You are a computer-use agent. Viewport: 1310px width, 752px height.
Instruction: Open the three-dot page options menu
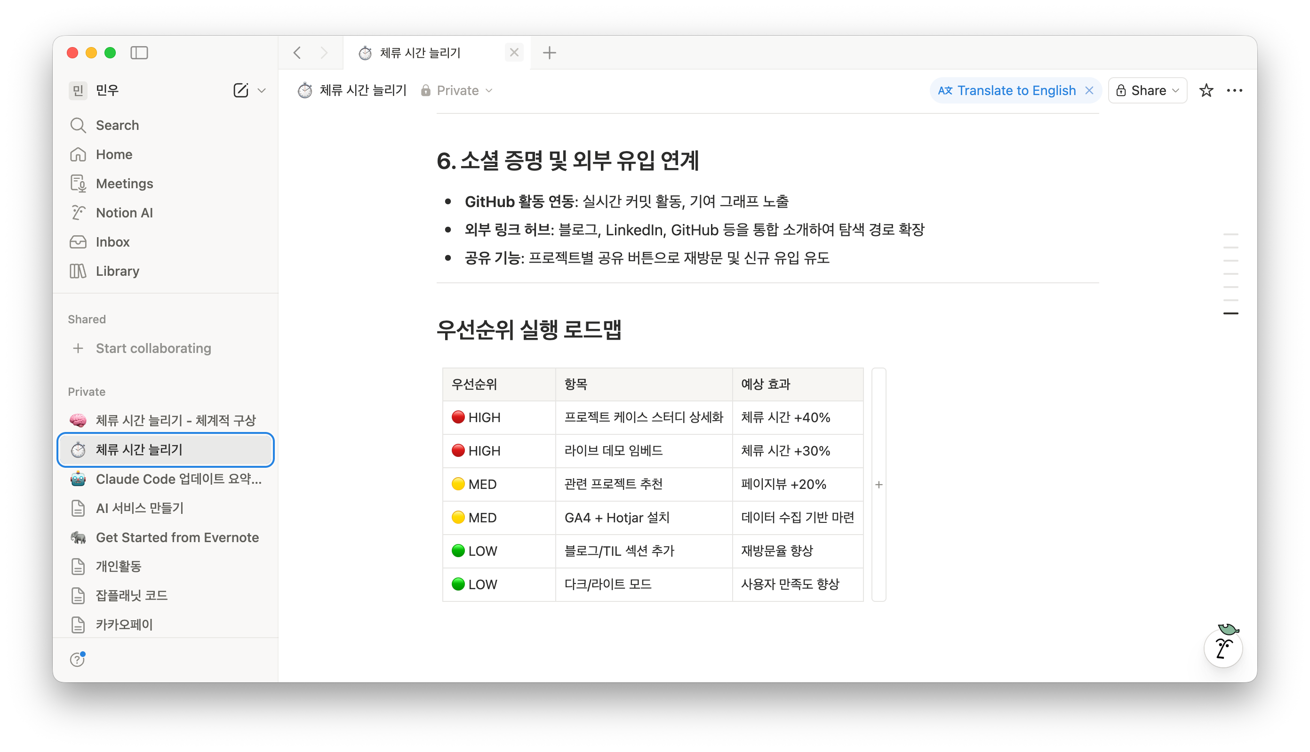pyautogui.click(x=1234, y=90)
